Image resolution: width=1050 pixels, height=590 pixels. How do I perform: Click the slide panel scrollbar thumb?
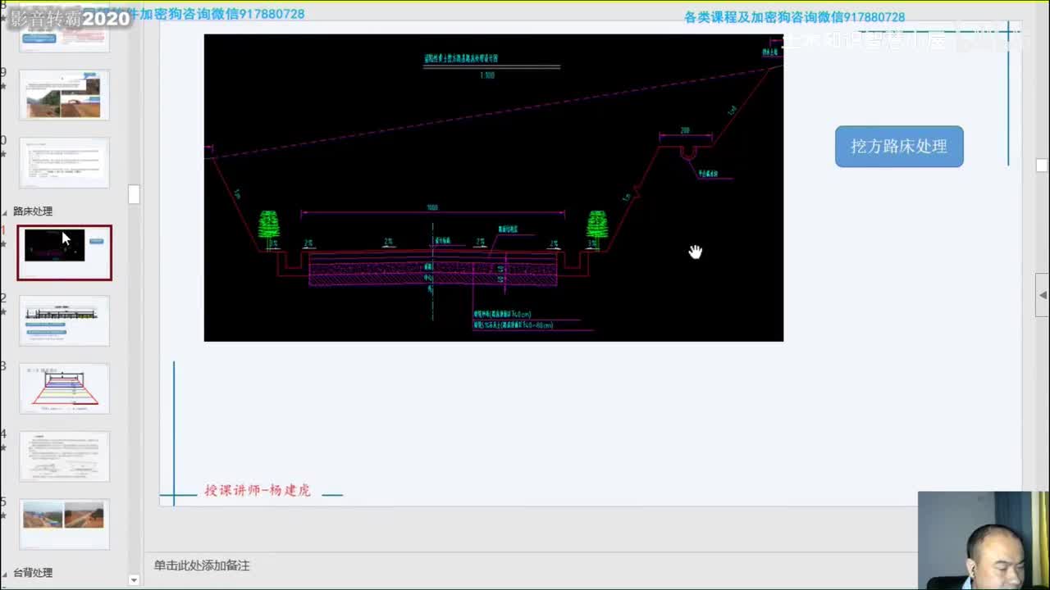coord(134,194)
